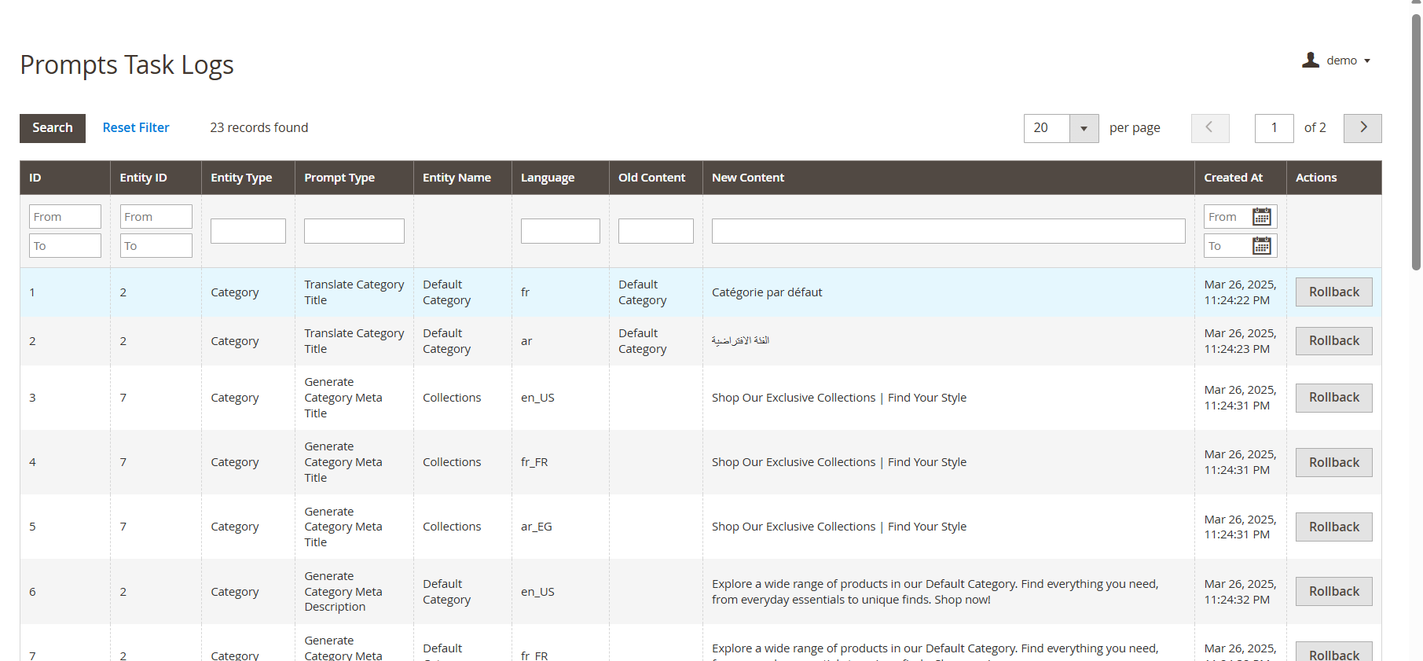Sort by Old Content column header
The image size is (1423, 661).
656,178
